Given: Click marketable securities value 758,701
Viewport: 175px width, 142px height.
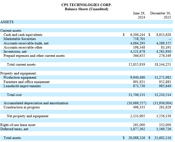Looking at the screenshot, I should pyautogui.click(x=139, y=39).
